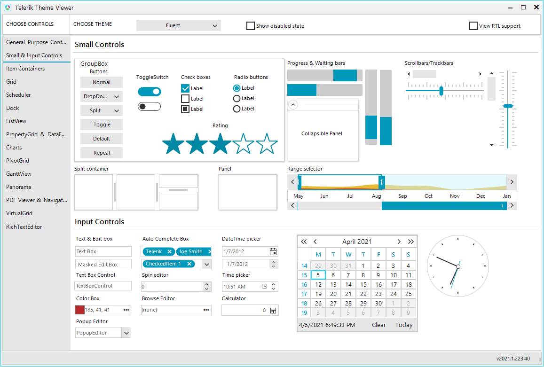Go to previous month in calendar
Viewport: 544px width, 367px height.
315,242
